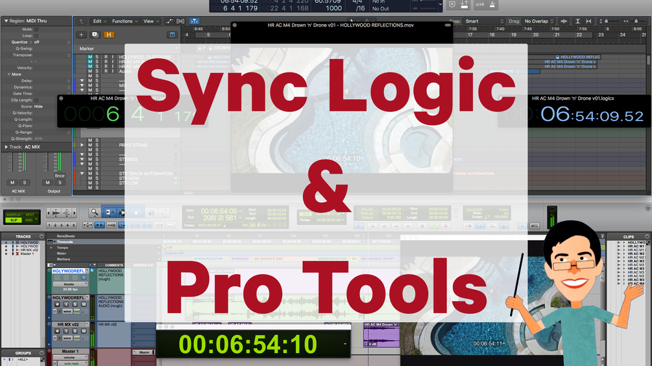Click the Logic duplicate track icon
The height and width of the screenshot is (366, 652).
pos(95,35)
